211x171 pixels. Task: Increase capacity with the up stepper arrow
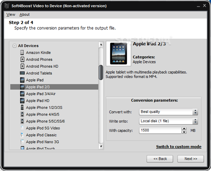(x=184, y=128)
